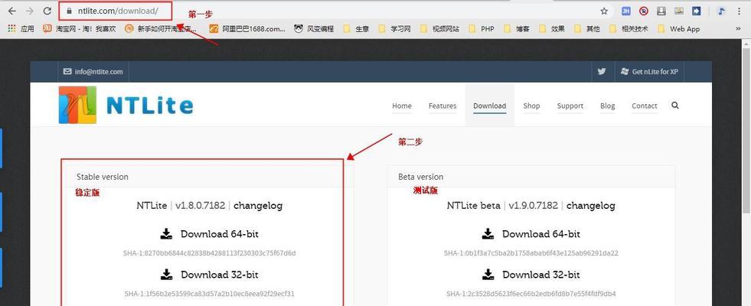This screenshot has height=306, width=751.
Task: Open the 风变编程 bookmark
Action: tap(314, 29)
